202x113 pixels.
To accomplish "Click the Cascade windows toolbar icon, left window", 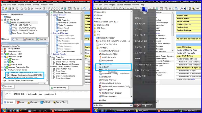I will (75, 9).
